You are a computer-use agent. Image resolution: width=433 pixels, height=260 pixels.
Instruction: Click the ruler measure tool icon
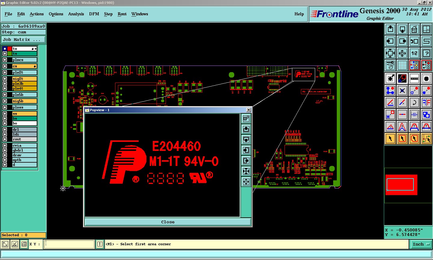coord(414,78)
